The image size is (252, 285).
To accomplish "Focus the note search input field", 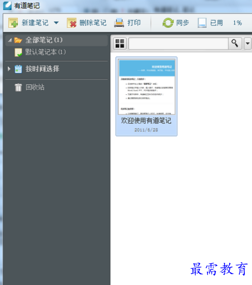I will (178, 44).
